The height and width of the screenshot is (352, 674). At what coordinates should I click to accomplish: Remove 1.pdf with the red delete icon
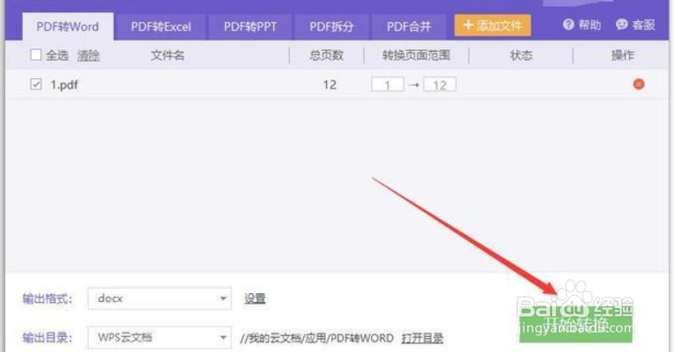pos(639,84)
